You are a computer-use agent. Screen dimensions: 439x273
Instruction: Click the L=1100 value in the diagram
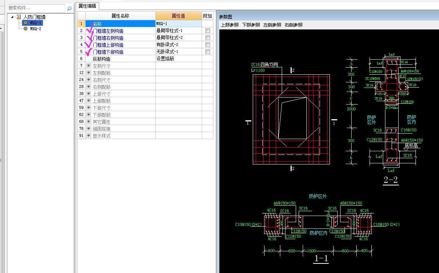[x=258, y=70]
